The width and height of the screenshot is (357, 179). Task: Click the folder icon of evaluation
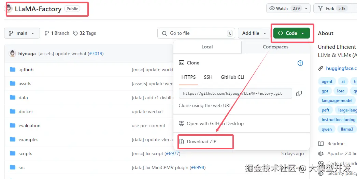pos(13,125)
